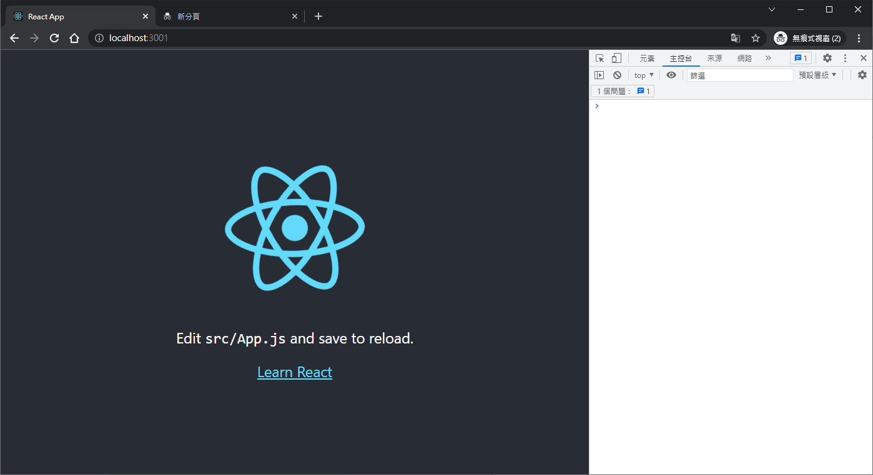The height and width of the screenshot is (475, 873).
Task: Toggle the device toolbar icon
Action: 616,58
